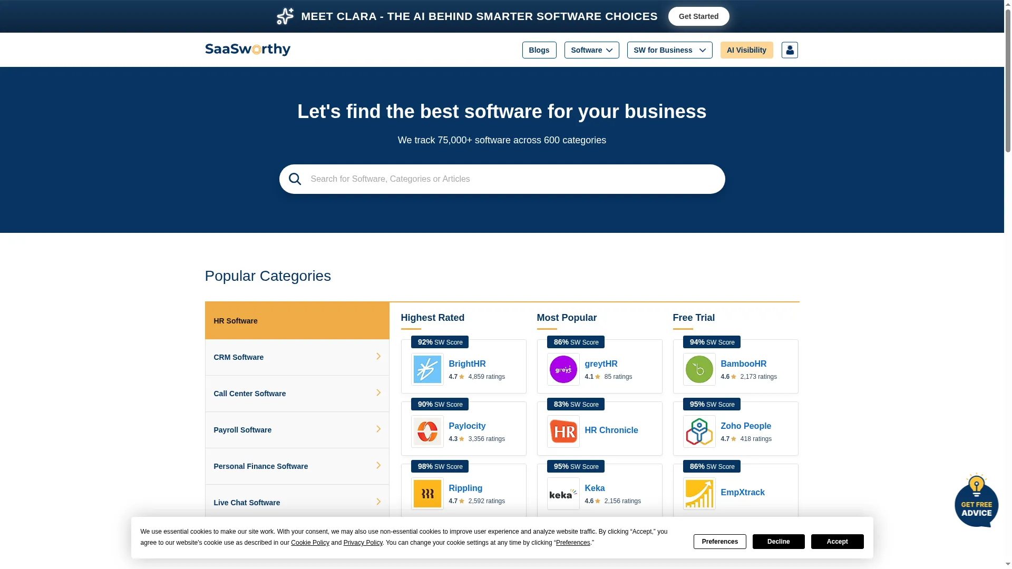Open the Blogs menu item
1012x569 pixels.
539,50
